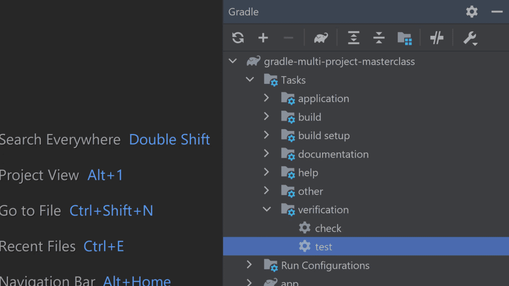Image resolution: width=509 pixels, height=286 pixels.
Task: Expand the application task group
Action: [266, 98]
